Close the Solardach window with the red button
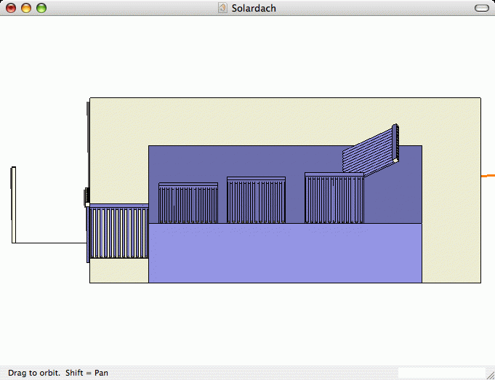The width and height of the screenshot is (495, 380). coord(11,8)
